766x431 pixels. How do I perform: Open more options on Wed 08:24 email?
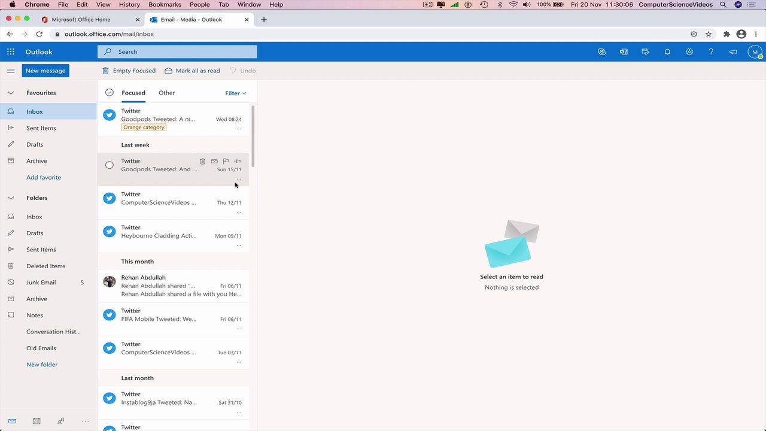(x=239, y=128)
